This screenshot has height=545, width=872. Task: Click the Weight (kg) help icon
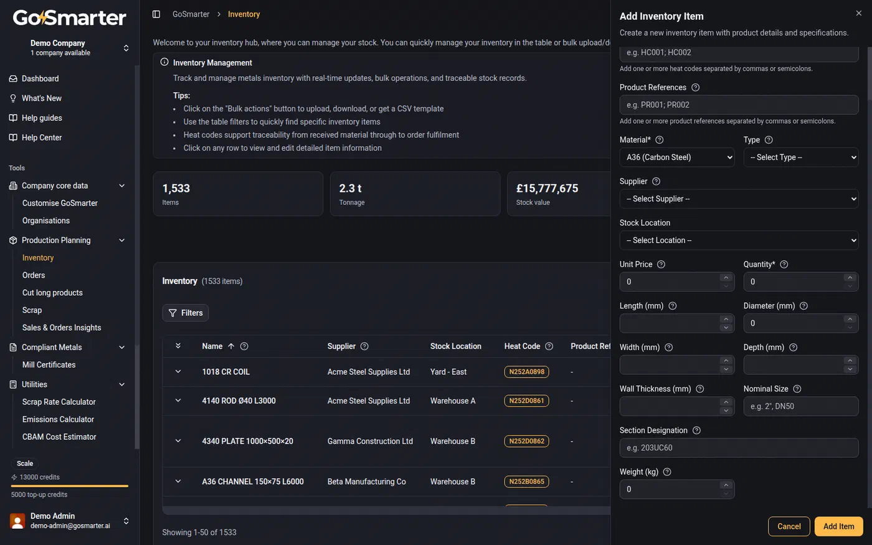tap(667, 472)
